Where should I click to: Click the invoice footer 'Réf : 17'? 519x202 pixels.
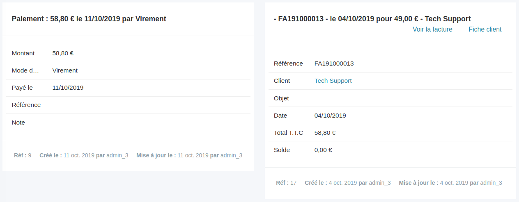[x=286, y=183]
